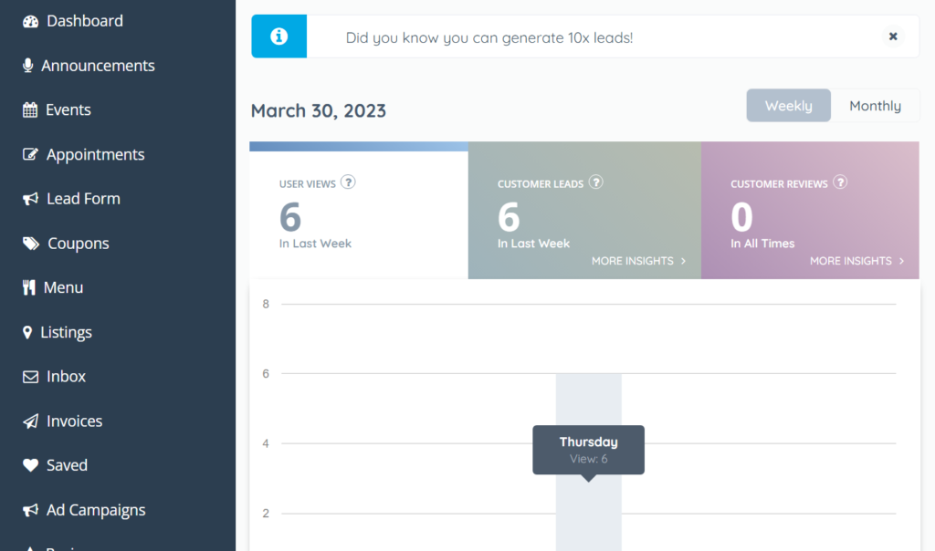Click the Saved heart icon
The height and width of the screenshot is (551, 935).
30,465
